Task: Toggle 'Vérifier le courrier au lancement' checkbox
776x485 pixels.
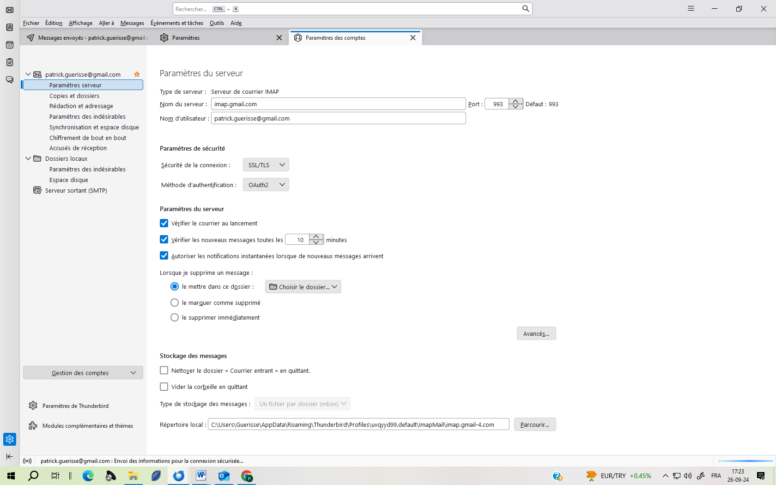Action: (164, 223)
